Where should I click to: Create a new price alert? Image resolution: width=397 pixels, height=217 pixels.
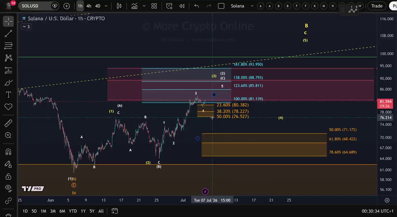[x=169, y=6]
